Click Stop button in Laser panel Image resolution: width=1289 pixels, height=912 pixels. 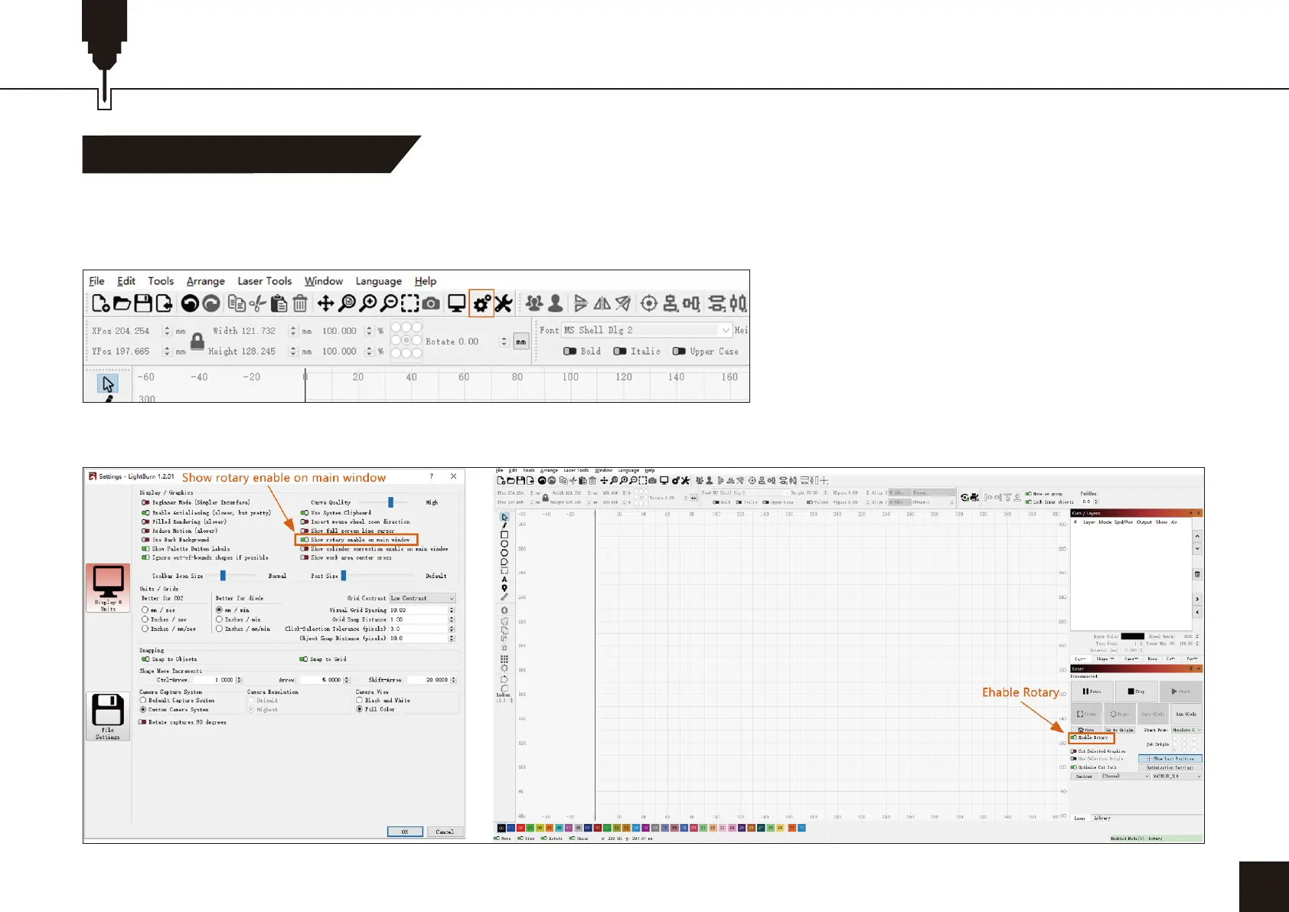click(1136, 691)
